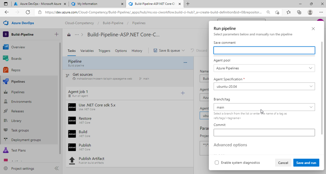Screen dimensions: 326x174
Task: Click Discard button
Action: (199, 50)
